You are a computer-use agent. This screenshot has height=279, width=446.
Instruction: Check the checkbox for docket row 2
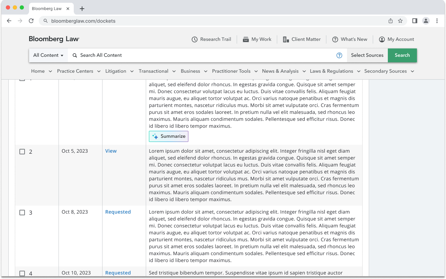pyautogui.click(x=22, y=151)
